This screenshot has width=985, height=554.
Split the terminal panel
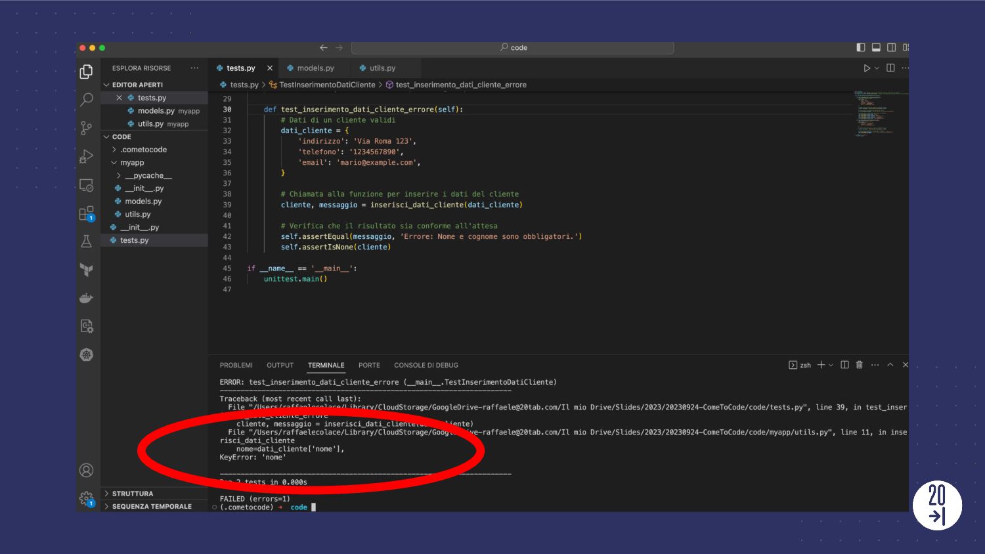coord(844,365)
